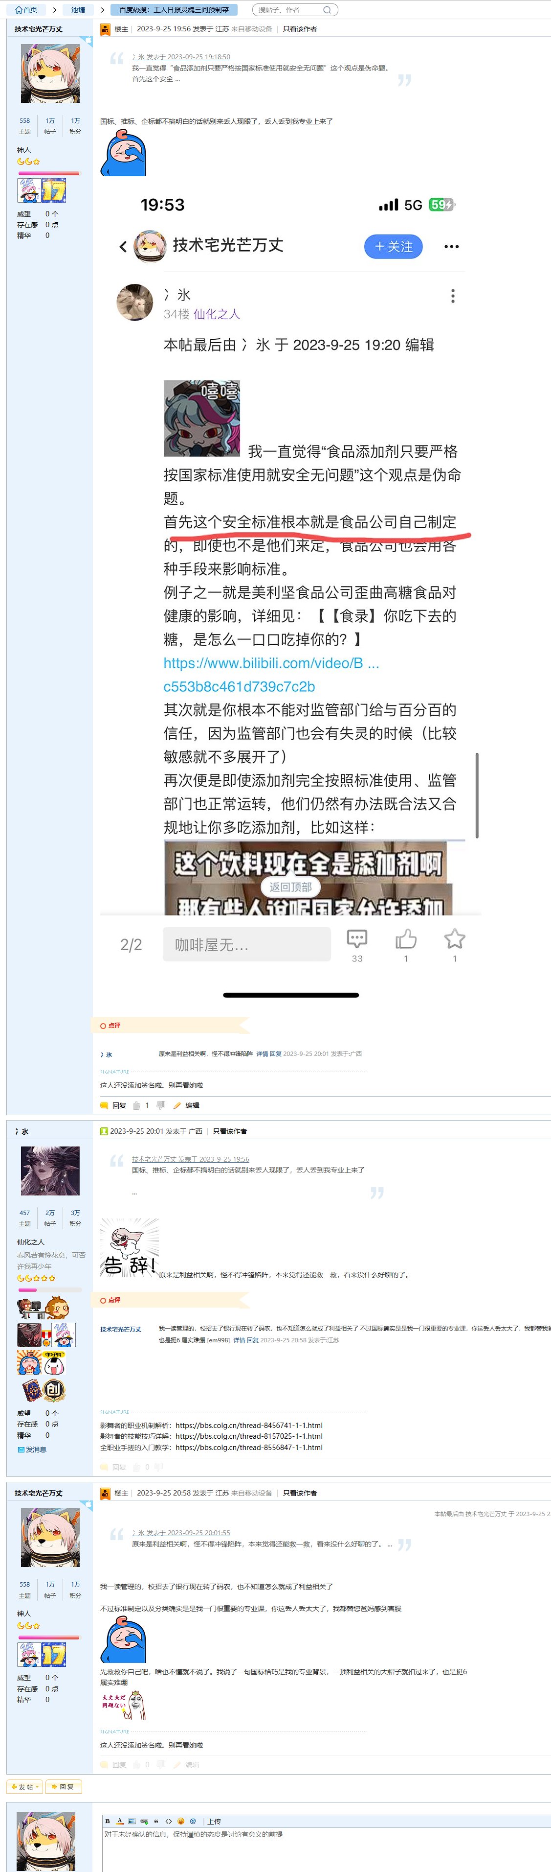Click in the reply text area

326,1849
